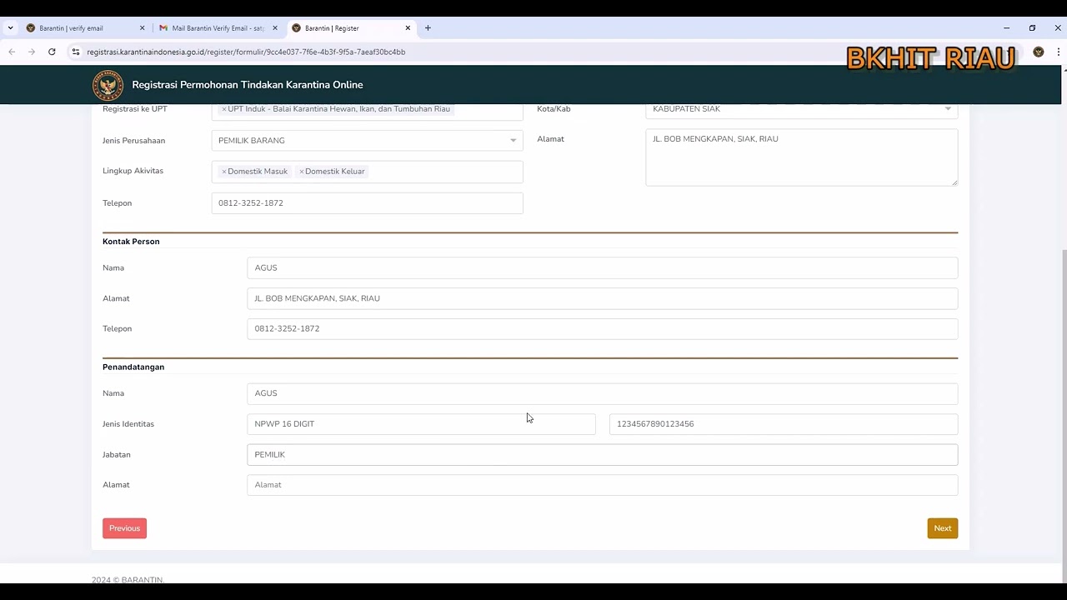
Task: Click the Kontak Person section heading
Action: 131,242
